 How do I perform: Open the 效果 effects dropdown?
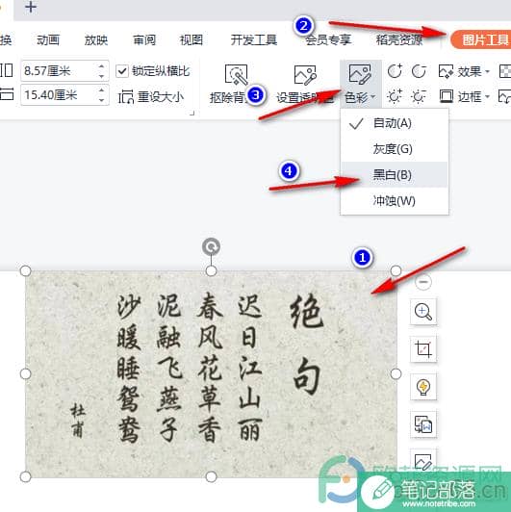[x=464, y=71]
